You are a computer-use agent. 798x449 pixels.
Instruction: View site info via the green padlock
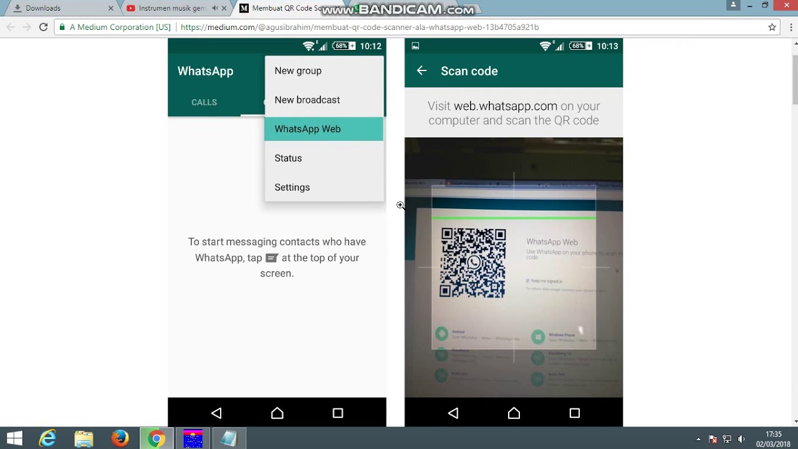[x=62, y=27]
